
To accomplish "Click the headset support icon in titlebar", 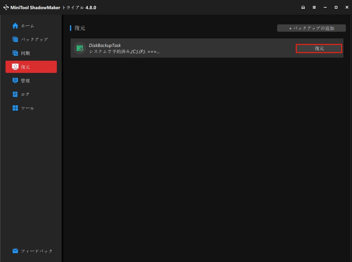I will point(303,7).
